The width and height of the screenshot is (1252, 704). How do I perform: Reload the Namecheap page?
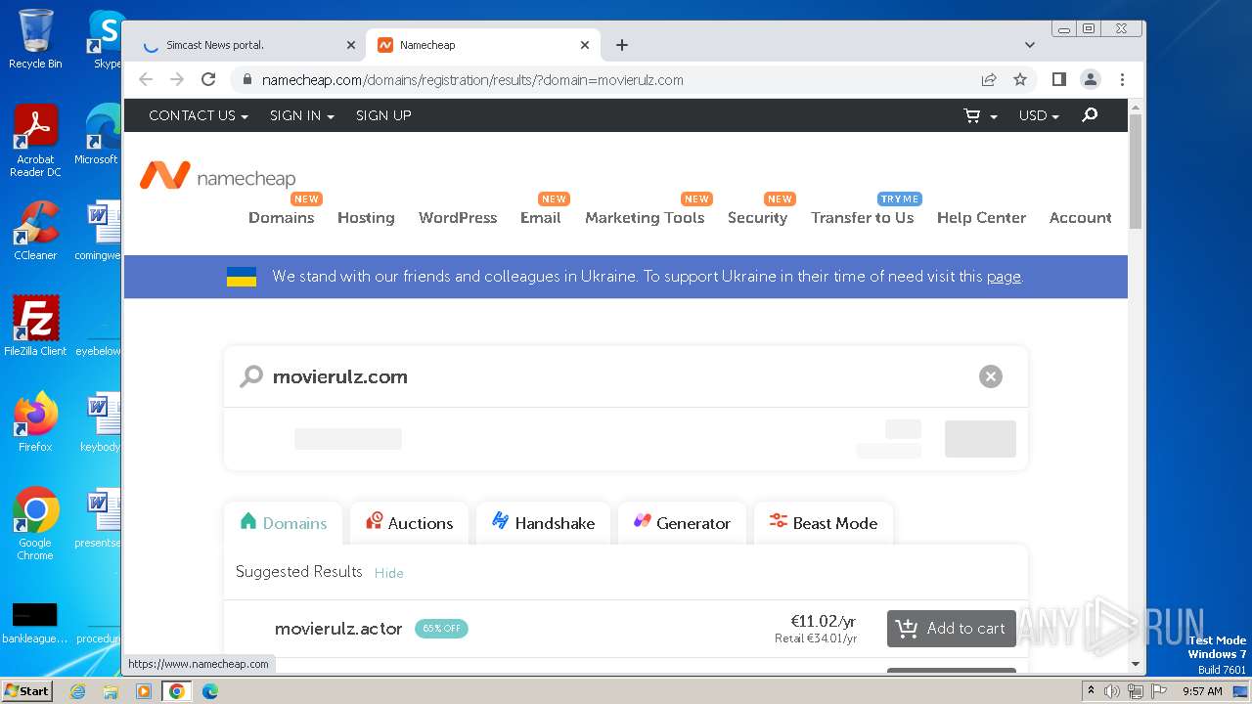click(x=207, y=79)
